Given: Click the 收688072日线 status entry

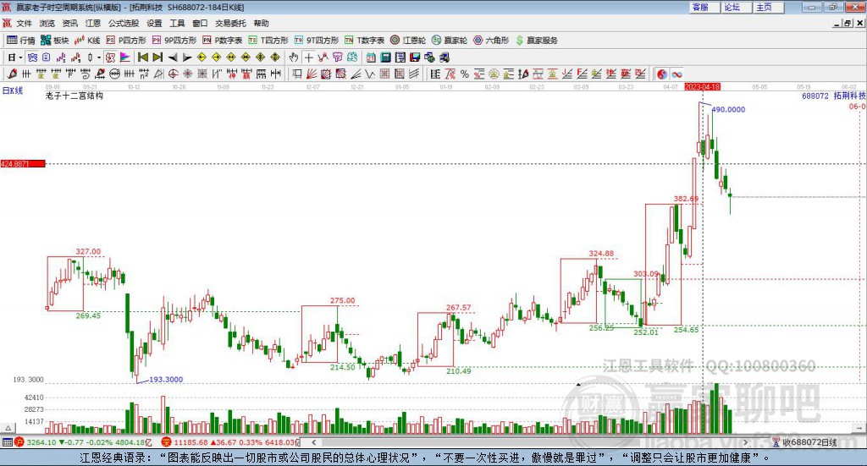Looking at the screenshot, I should coord(804,442).
